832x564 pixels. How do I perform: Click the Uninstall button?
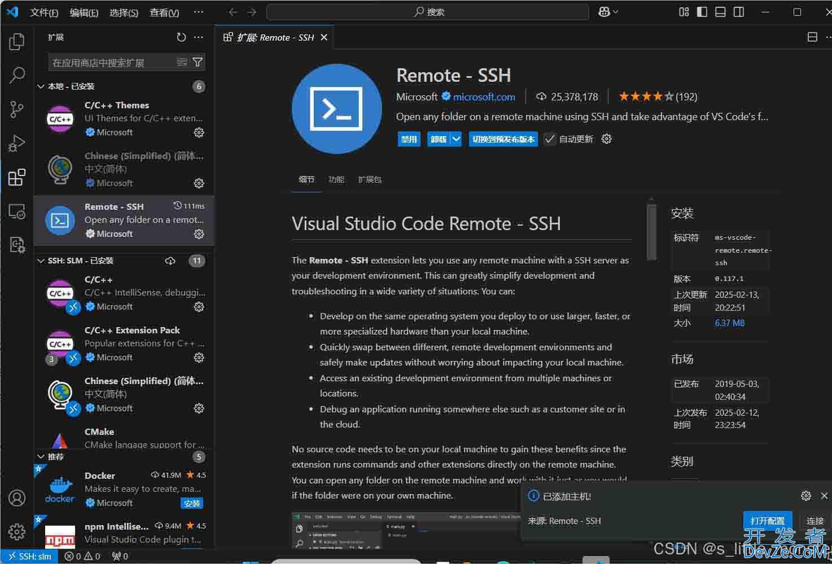[438, 139]
